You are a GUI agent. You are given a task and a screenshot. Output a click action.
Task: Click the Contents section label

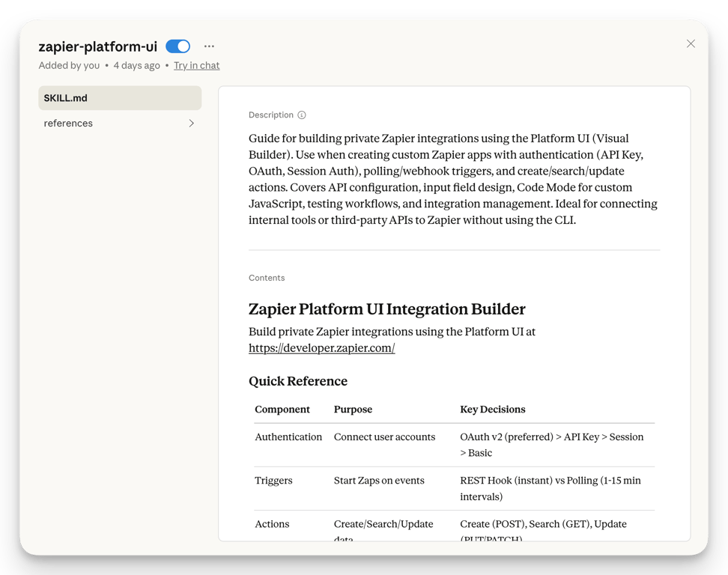tap(266, 278)
